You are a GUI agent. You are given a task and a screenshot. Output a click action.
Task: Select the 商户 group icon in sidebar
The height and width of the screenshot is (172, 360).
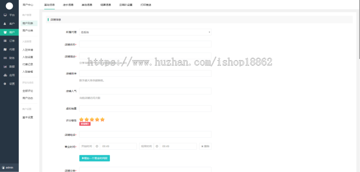click(x=5, y=32)
